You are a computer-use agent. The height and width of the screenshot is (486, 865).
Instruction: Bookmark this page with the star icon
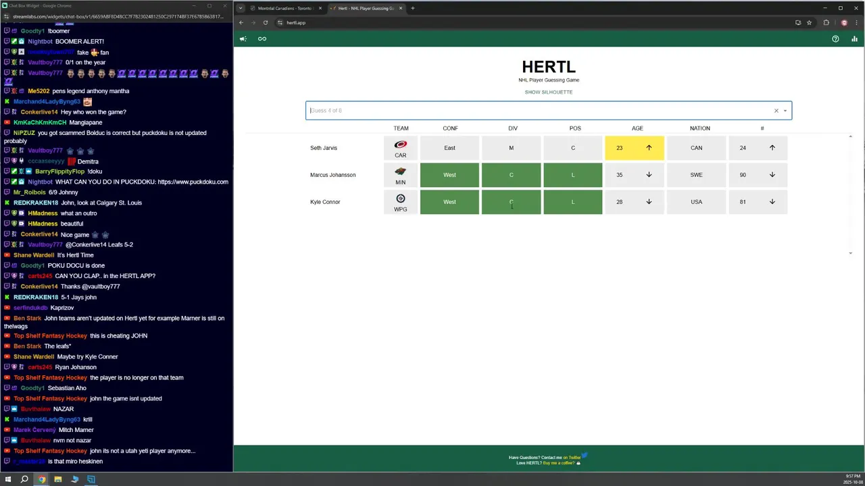click(x=809, y=22)
